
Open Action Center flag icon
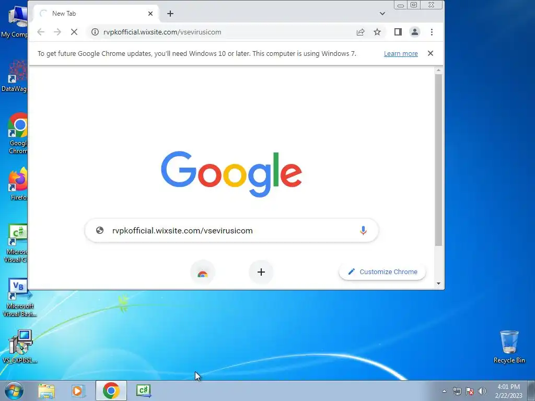[x=470, y=391]
